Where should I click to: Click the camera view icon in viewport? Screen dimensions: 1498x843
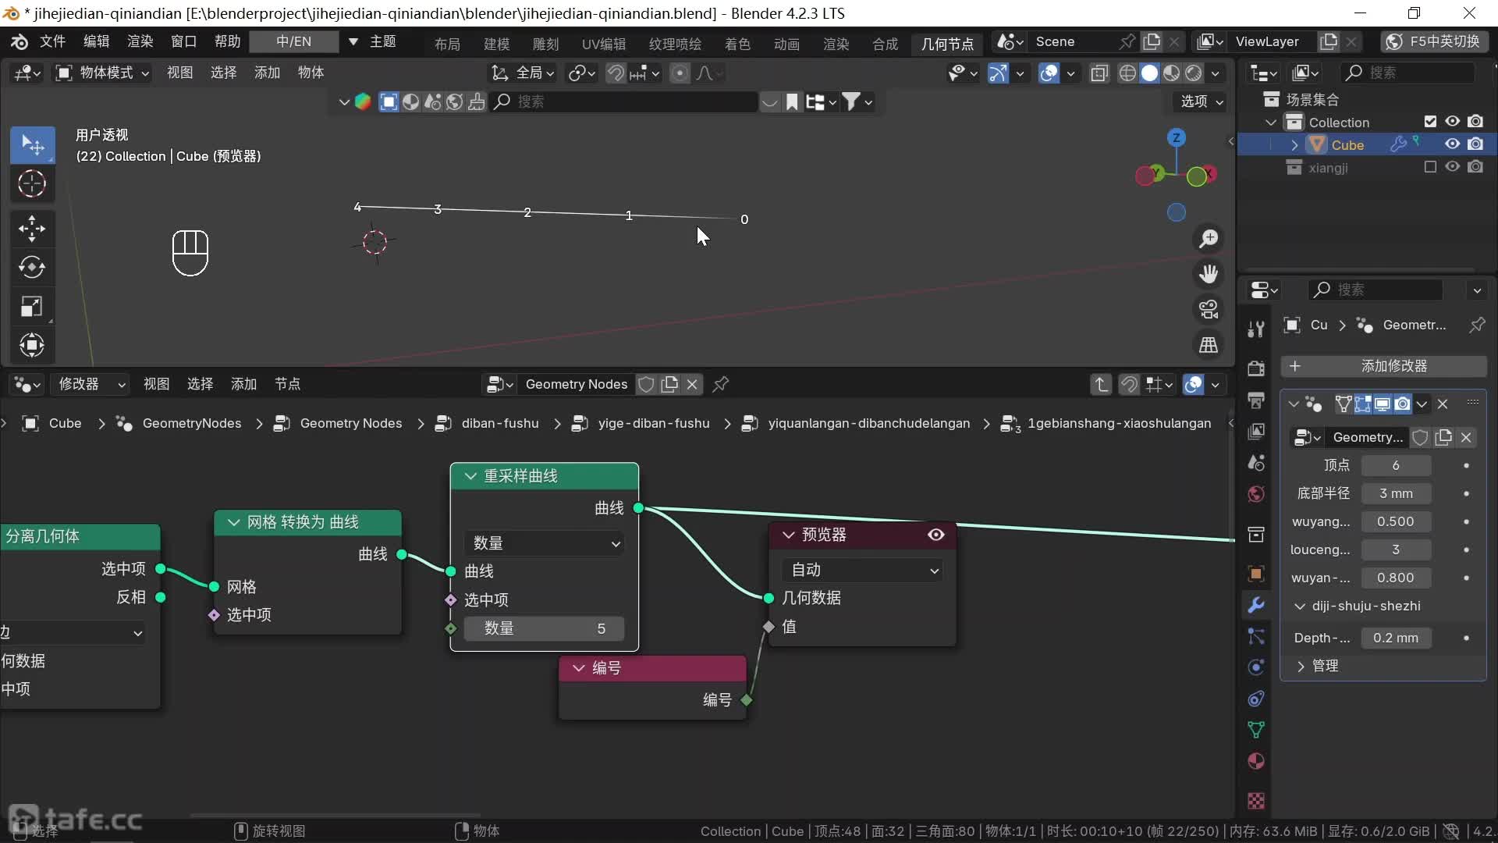pos(1209,310)
